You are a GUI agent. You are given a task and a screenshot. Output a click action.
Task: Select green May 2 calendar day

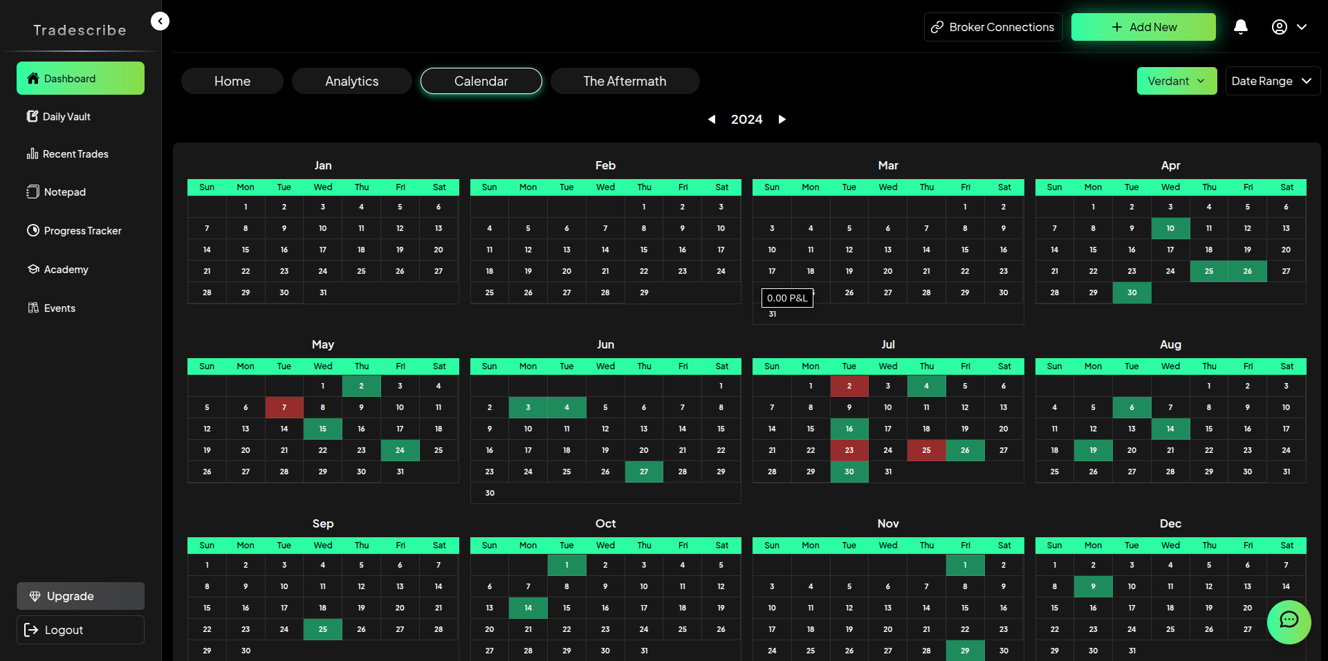361,386
